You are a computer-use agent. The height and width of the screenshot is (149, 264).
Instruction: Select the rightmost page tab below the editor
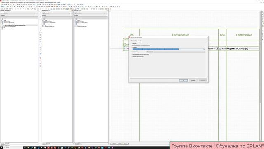pos(125,144)
